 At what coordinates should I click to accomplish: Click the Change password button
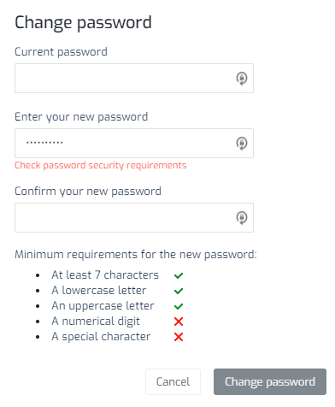[x=270, y=381]
